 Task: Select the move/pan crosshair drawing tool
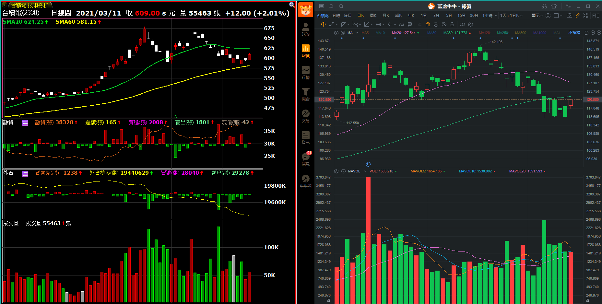point(323,24)
